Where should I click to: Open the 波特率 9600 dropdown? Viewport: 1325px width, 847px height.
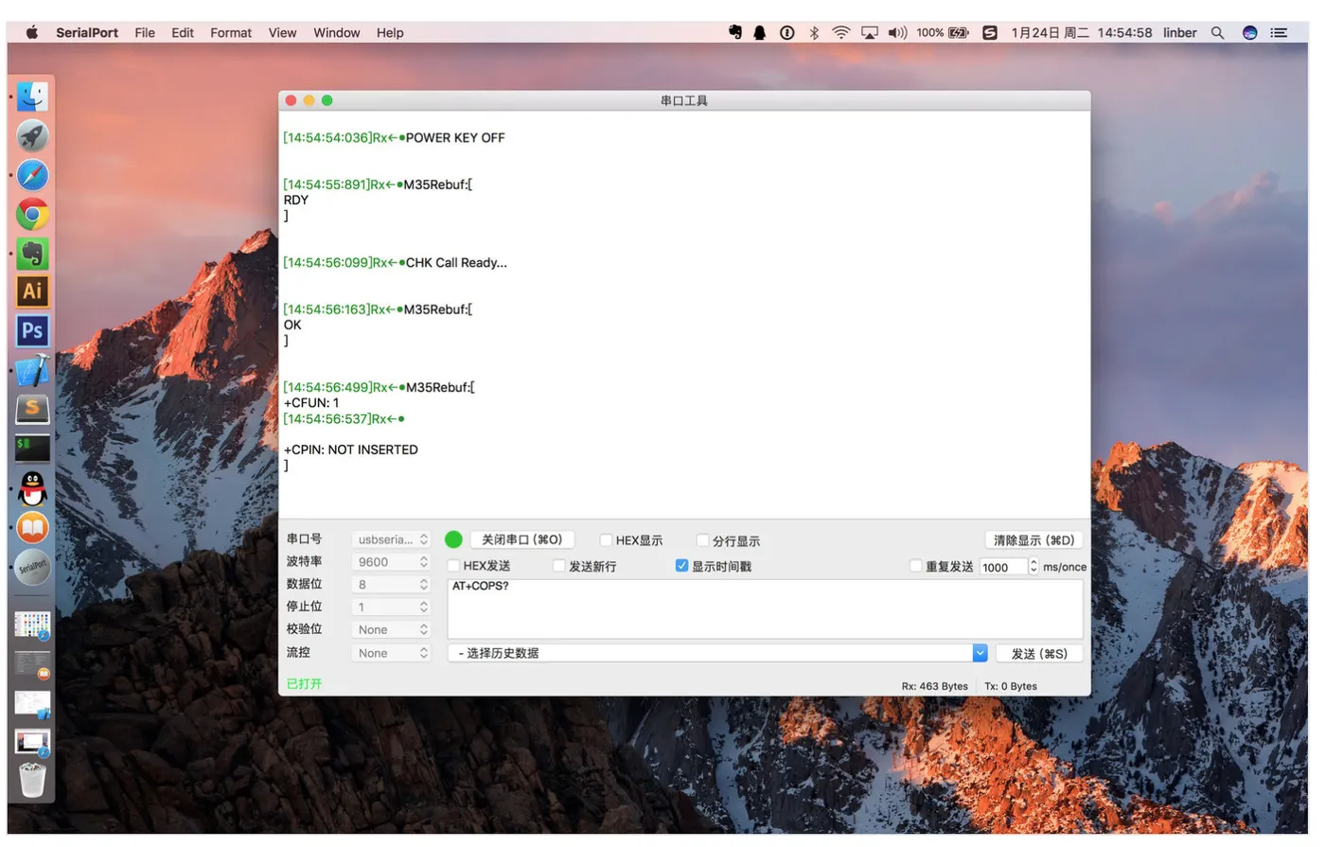392,562
